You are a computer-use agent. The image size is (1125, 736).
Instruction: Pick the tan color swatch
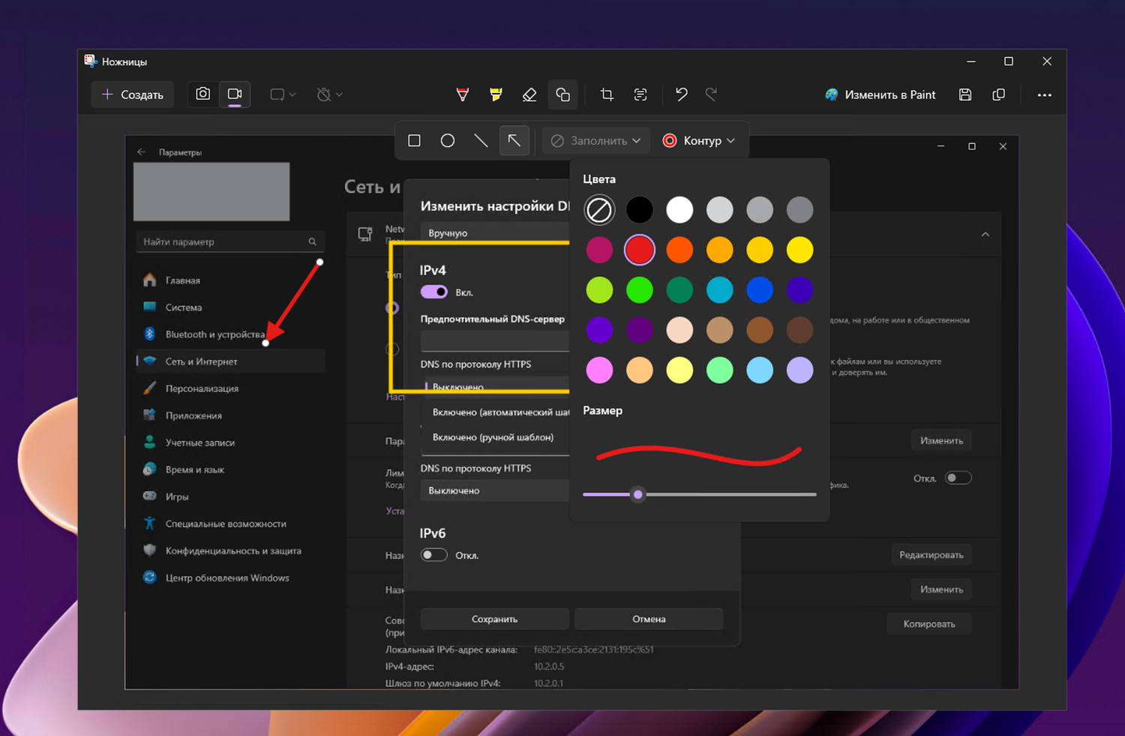point(720,330)
